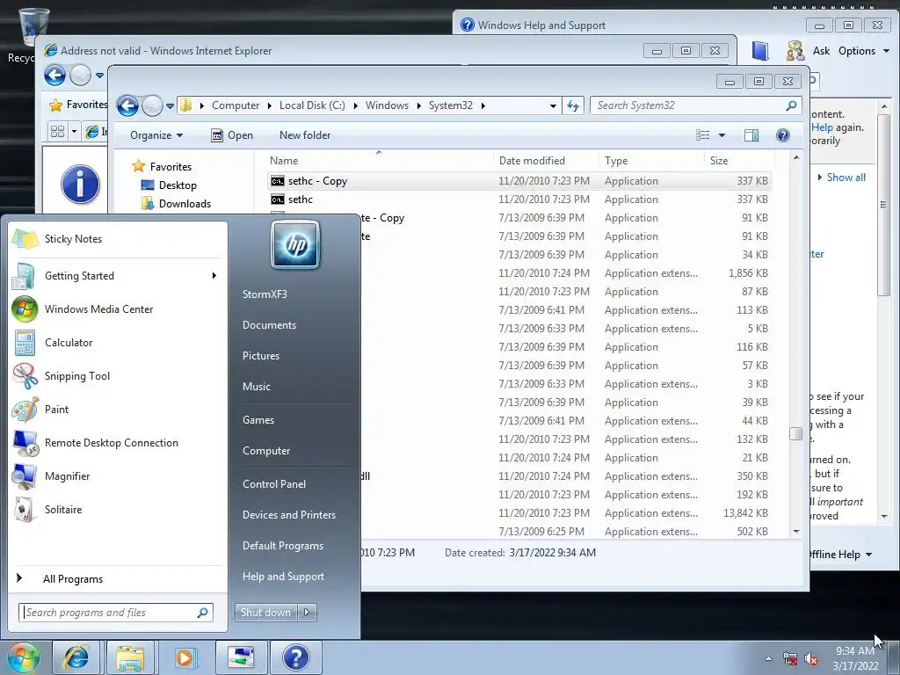900x675 pixels.
Task: Click the Internet Explorer back button
Action: [x=55, y=76]
